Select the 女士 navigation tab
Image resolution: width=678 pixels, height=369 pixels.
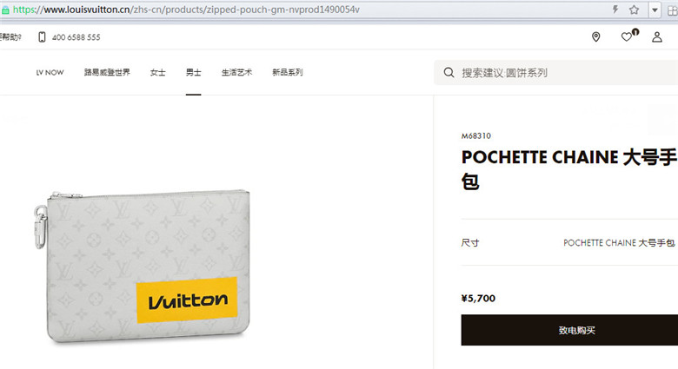pyautogui.click(x=158, y=72)
